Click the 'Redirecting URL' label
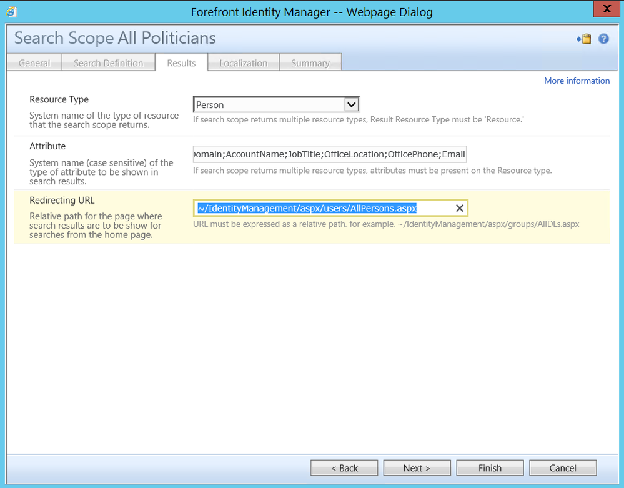624x488 pixels. coord(62,200)
